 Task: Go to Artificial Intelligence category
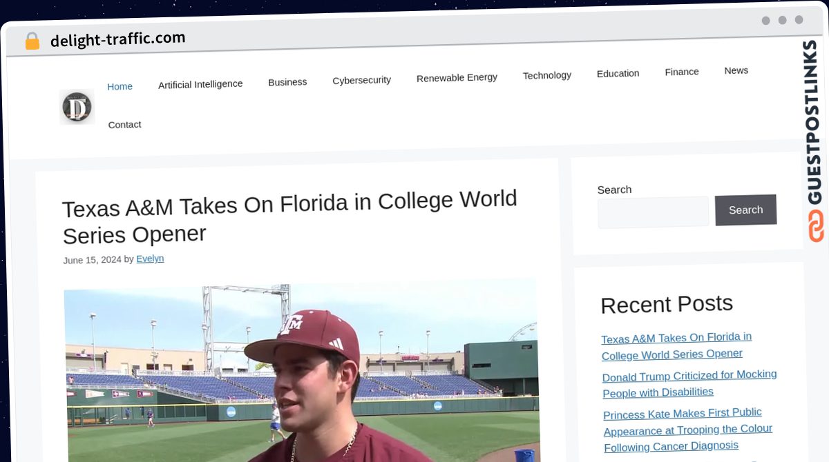pos(200,84)
